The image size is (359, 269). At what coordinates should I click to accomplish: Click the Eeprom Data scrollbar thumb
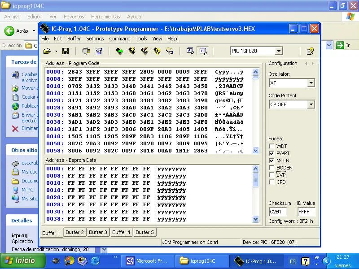point(255,180)
